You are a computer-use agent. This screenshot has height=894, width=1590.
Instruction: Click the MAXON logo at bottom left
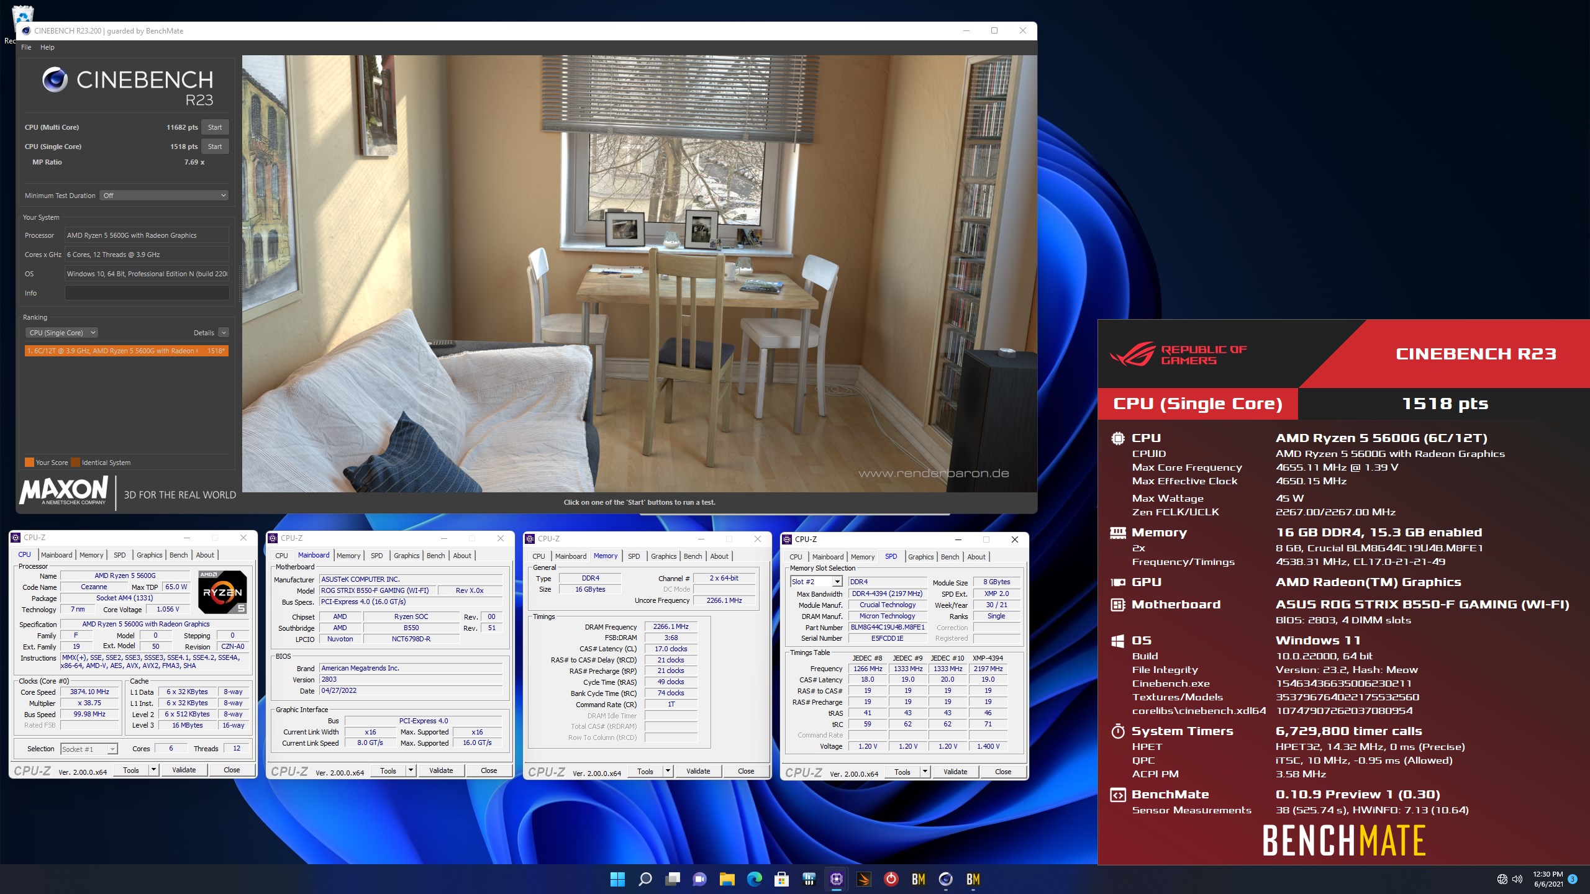tap(64, 490)
